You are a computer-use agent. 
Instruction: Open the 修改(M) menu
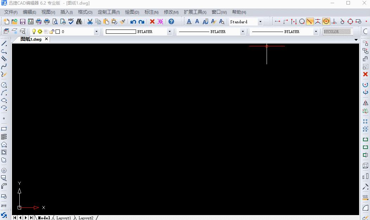[171, 12]
